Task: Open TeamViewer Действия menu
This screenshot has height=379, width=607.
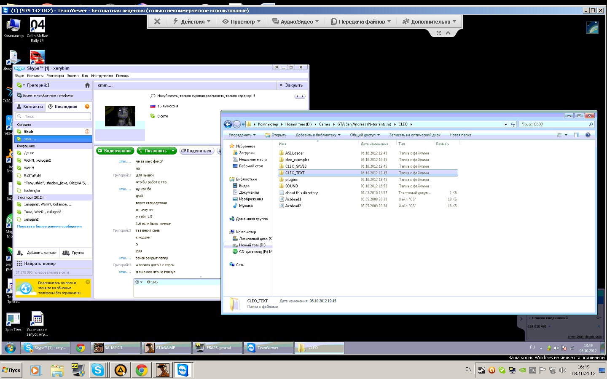Action: pos(191,21)
